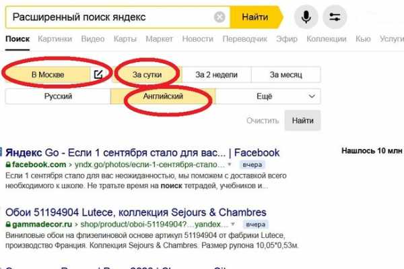Clear the search query with the X icon
This screenshot has width=404, height=269.
[x=220, y=17]
